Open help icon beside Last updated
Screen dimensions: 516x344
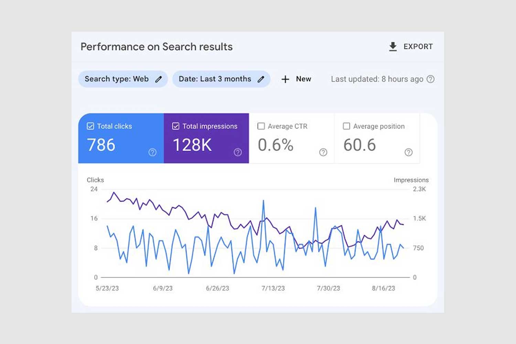click(x=430, y=79)
